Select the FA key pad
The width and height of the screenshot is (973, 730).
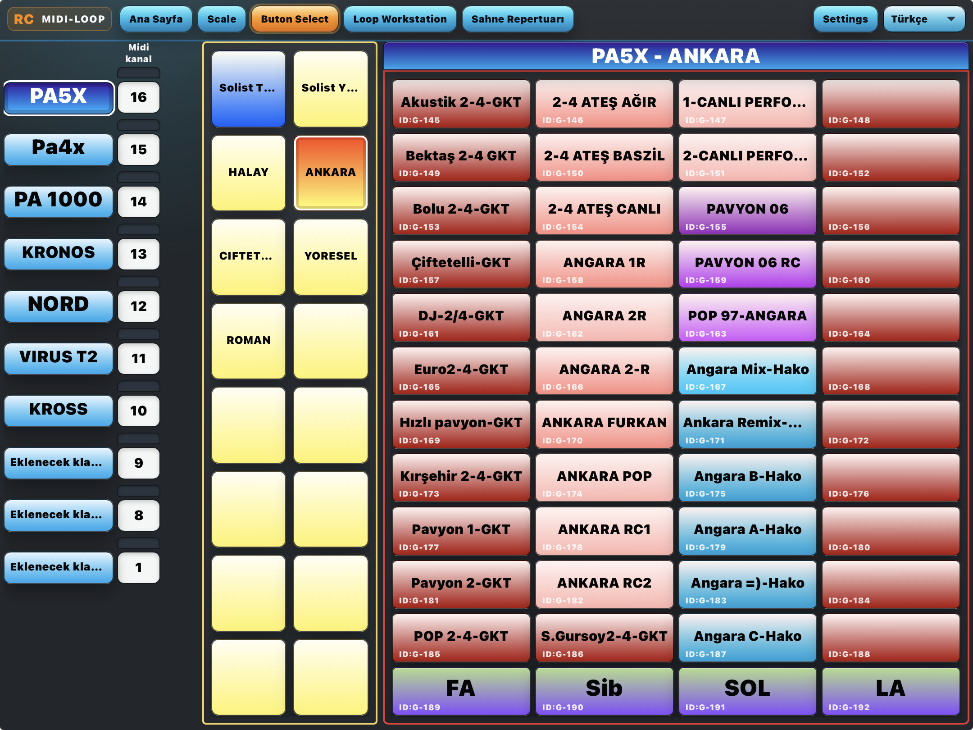461,692
